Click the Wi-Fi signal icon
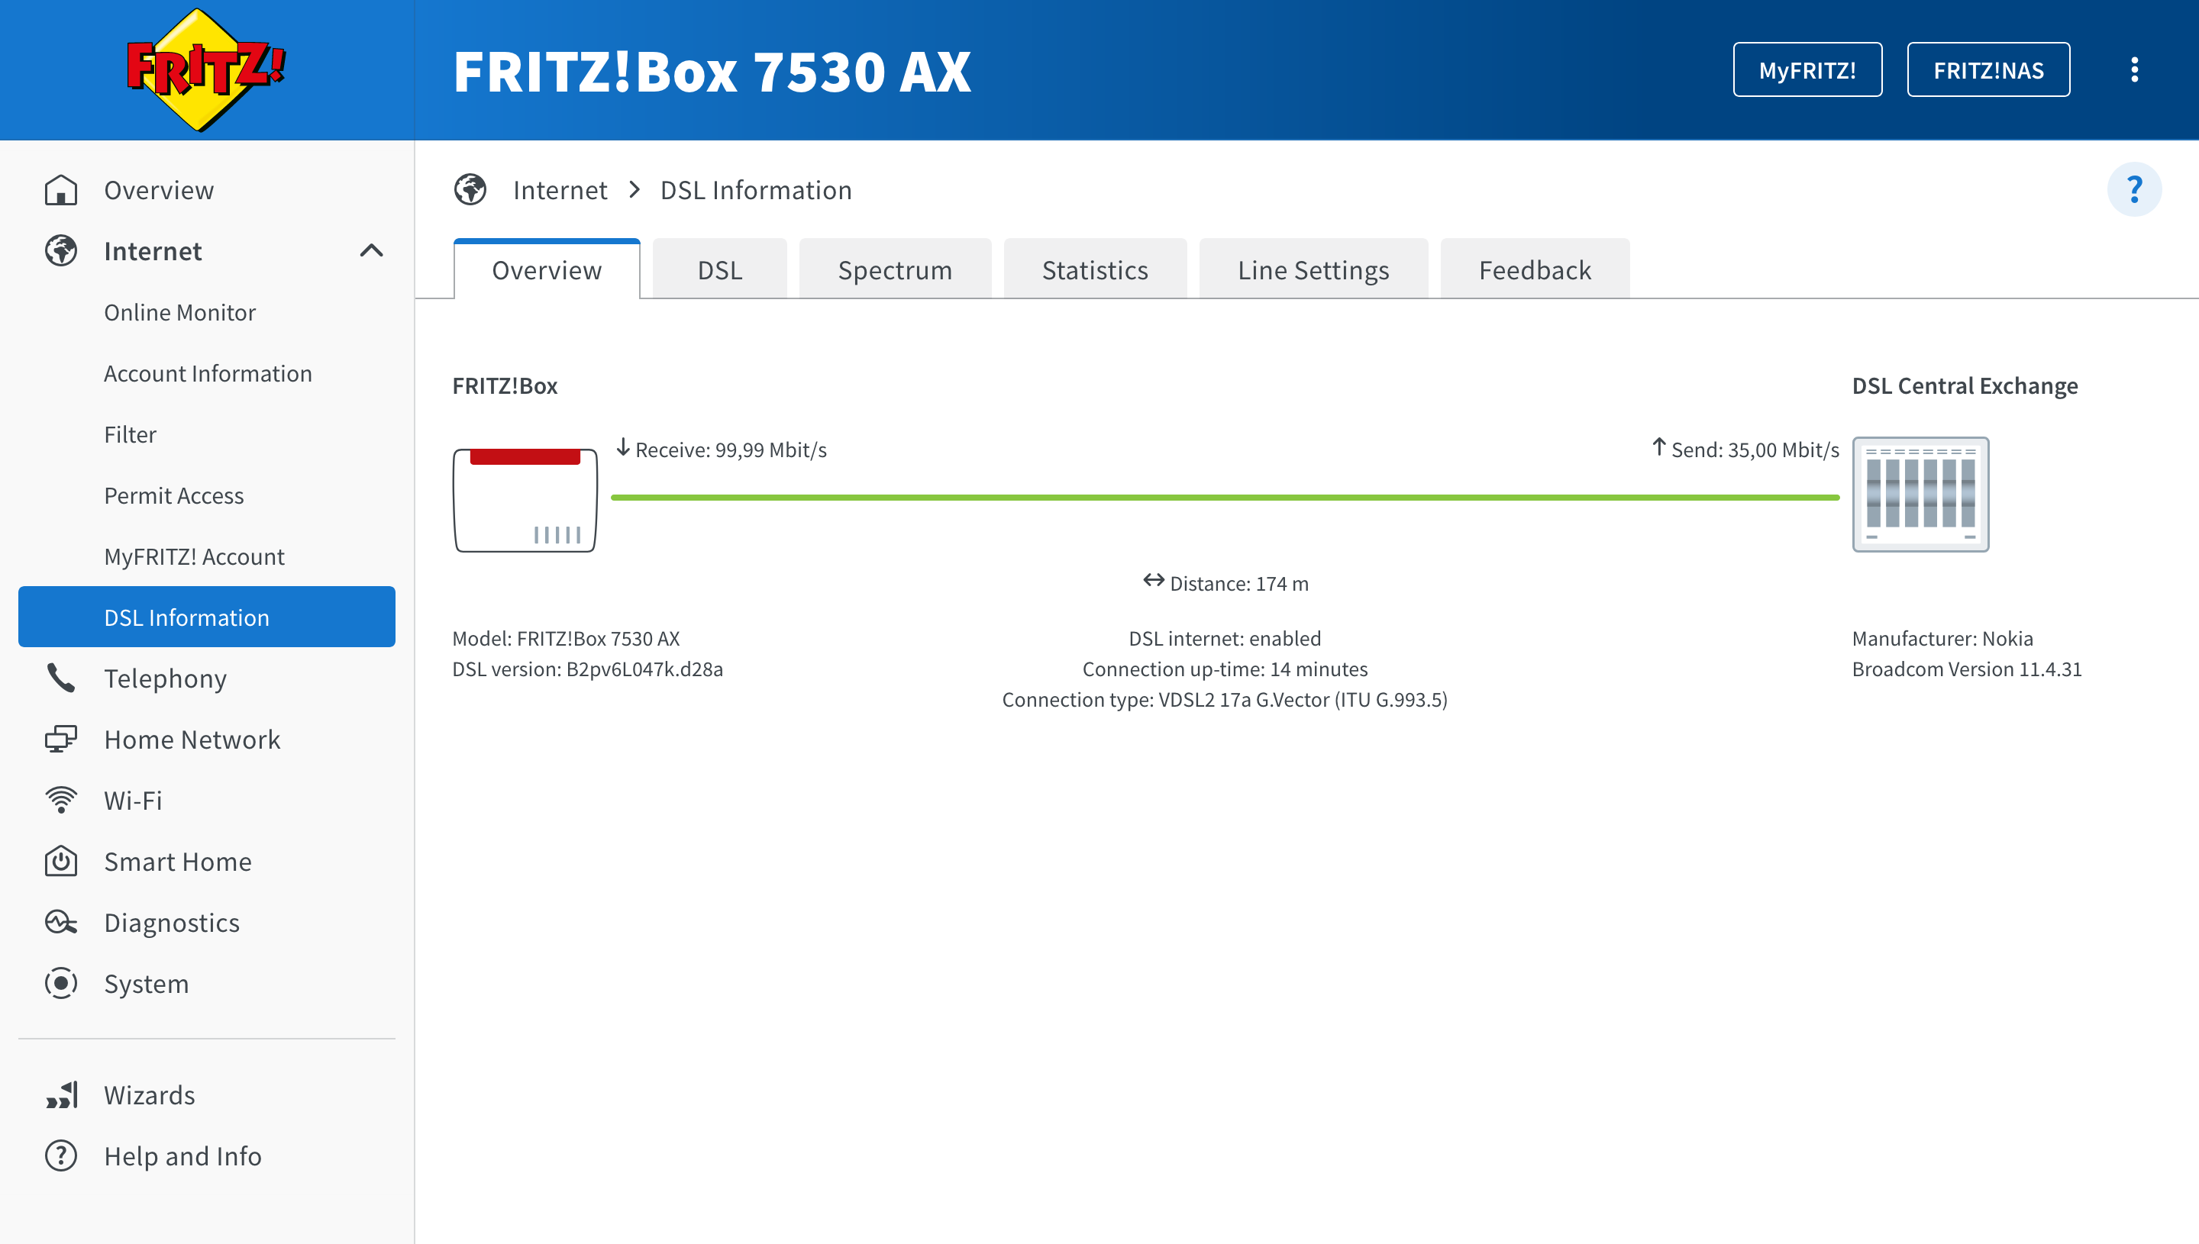Screen dimensions: 2199x1244 60,801
